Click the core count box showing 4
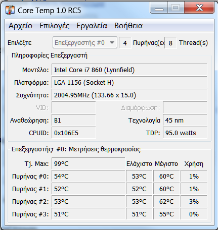This screenshot has width=218, height=230. coord(125,43)
